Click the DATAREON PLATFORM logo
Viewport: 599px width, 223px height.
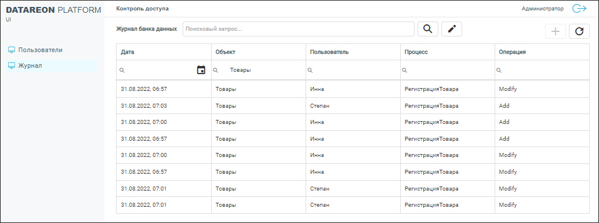click(53, 10)
